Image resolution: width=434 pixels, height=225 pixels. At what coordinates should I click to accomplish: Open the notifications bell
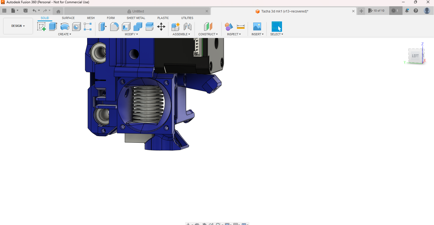click(407, 11)
